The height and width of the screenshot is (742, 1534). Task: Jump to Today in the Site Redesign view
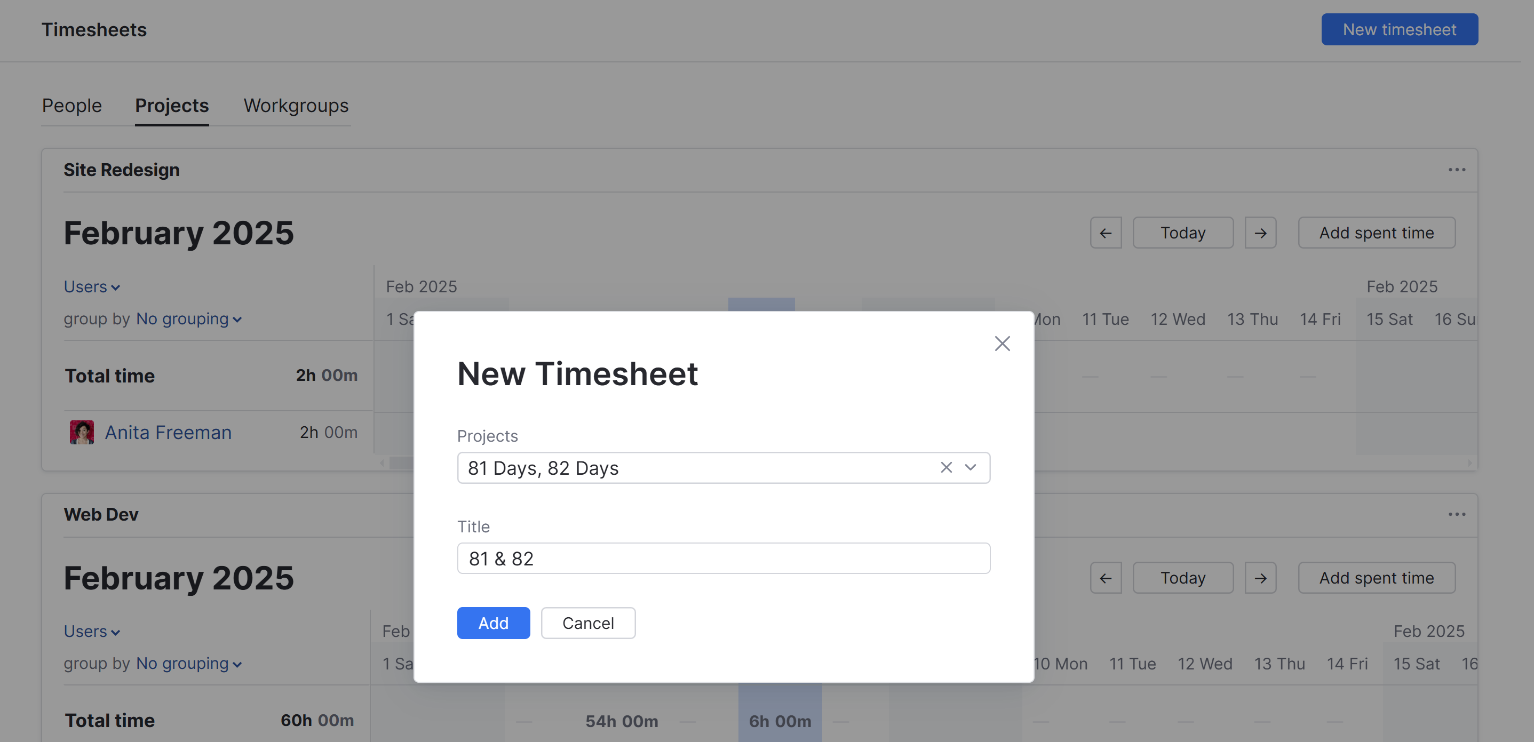pyautogui.click(x=1183, y=232)
